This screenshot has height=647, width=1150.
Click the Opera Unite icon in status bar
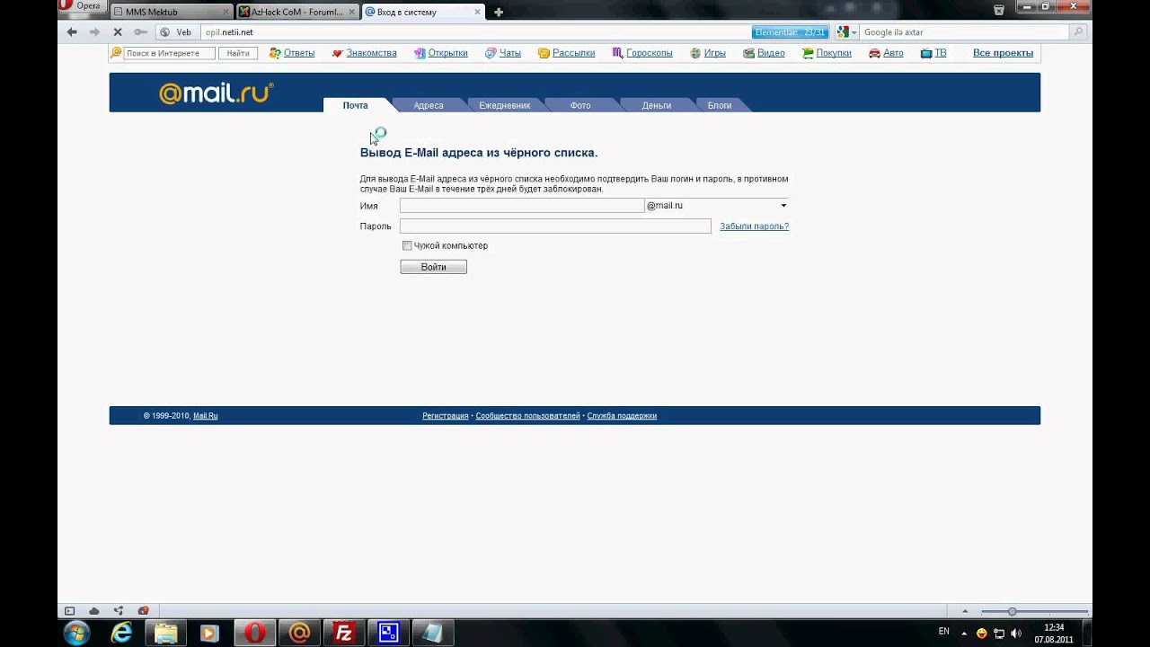click(x=119, y=611)
